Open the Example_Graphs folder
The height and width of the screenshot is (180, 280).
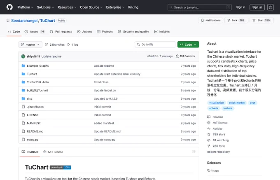tap(38, 66)
